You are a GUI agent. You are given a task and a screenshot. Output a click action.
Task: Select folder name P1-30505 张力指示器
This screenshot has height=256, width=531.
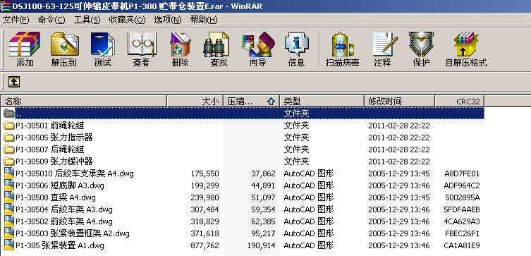54,138
